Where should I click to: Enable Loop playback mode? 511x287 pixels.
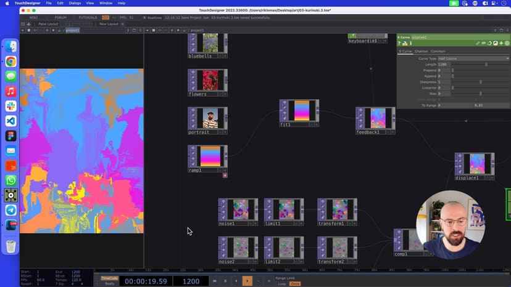[x=281, y=283]
